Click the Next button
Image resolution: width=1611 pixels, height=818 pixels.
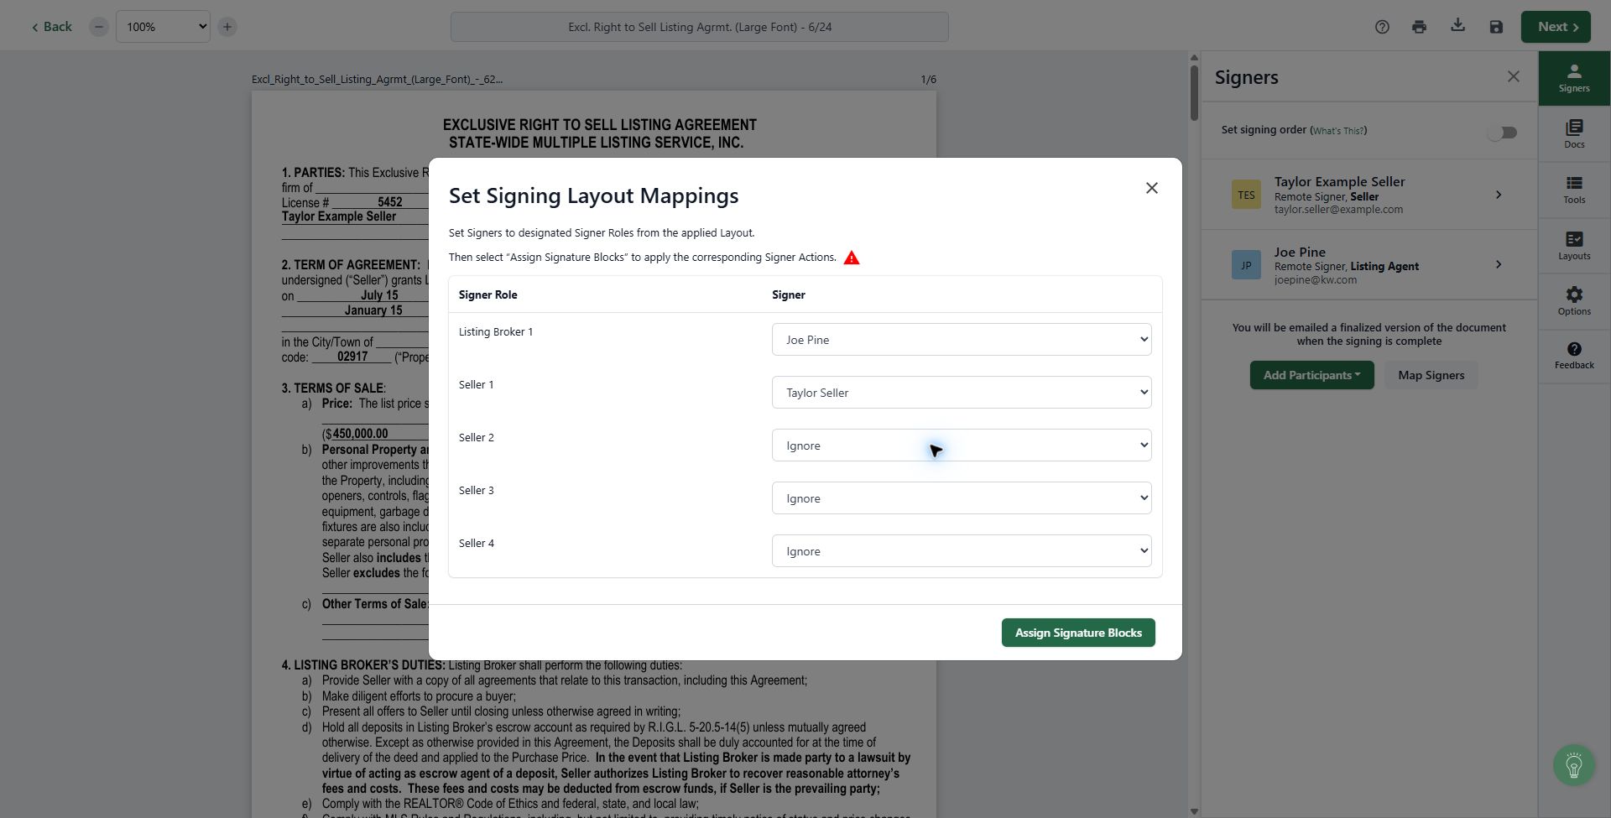pyautogui.click(x=1556, y=27)
